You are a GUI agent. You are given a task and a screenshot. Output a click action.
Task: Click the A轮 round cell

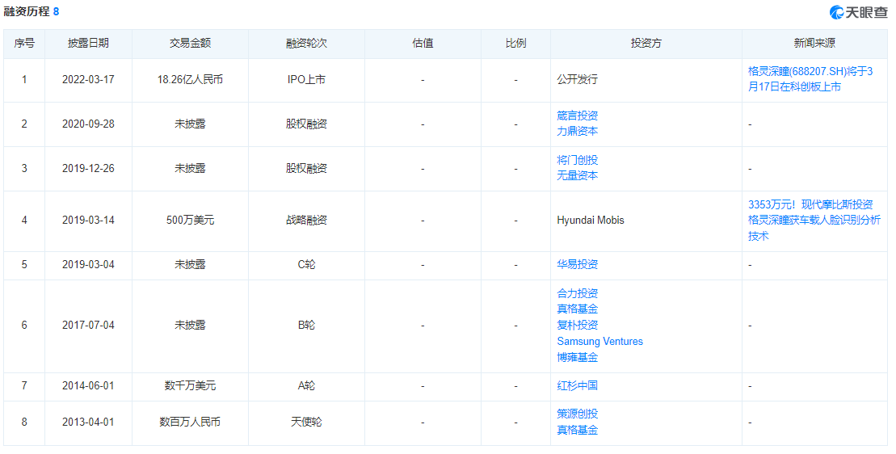click(306, 386)
